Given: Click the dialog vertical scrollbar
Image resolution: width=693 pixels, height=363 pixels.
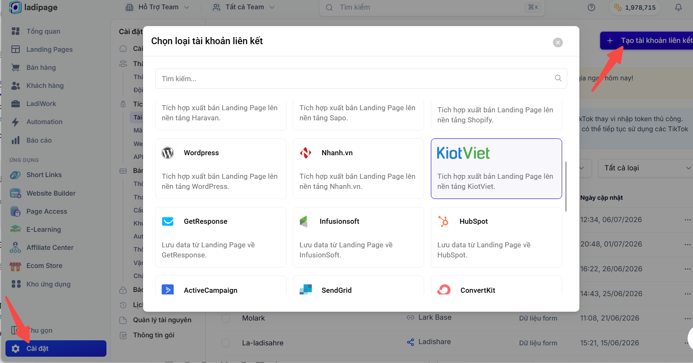Looking at the screenshot, I should click(566, 186).
